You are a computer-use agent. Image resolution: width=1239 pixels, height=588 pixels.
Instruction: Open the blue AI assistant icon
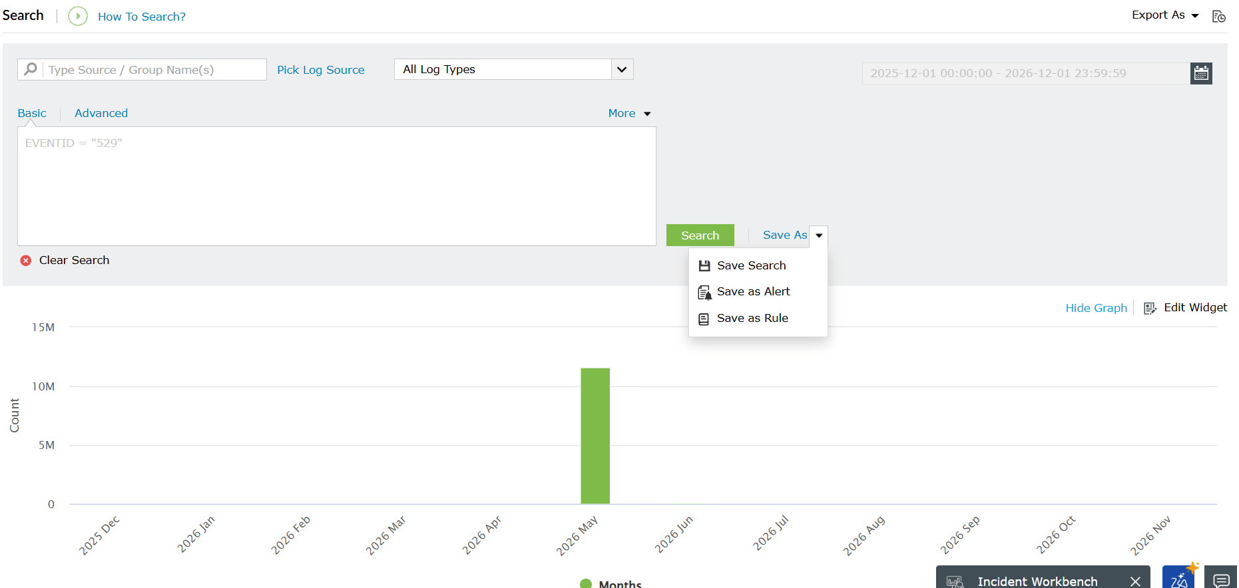coord(1179,578)
